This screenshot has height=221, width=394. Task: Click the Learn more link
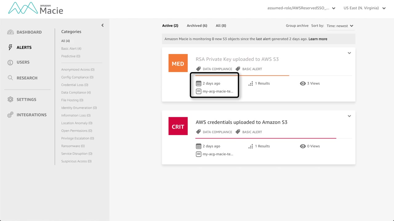coord(318,39)
